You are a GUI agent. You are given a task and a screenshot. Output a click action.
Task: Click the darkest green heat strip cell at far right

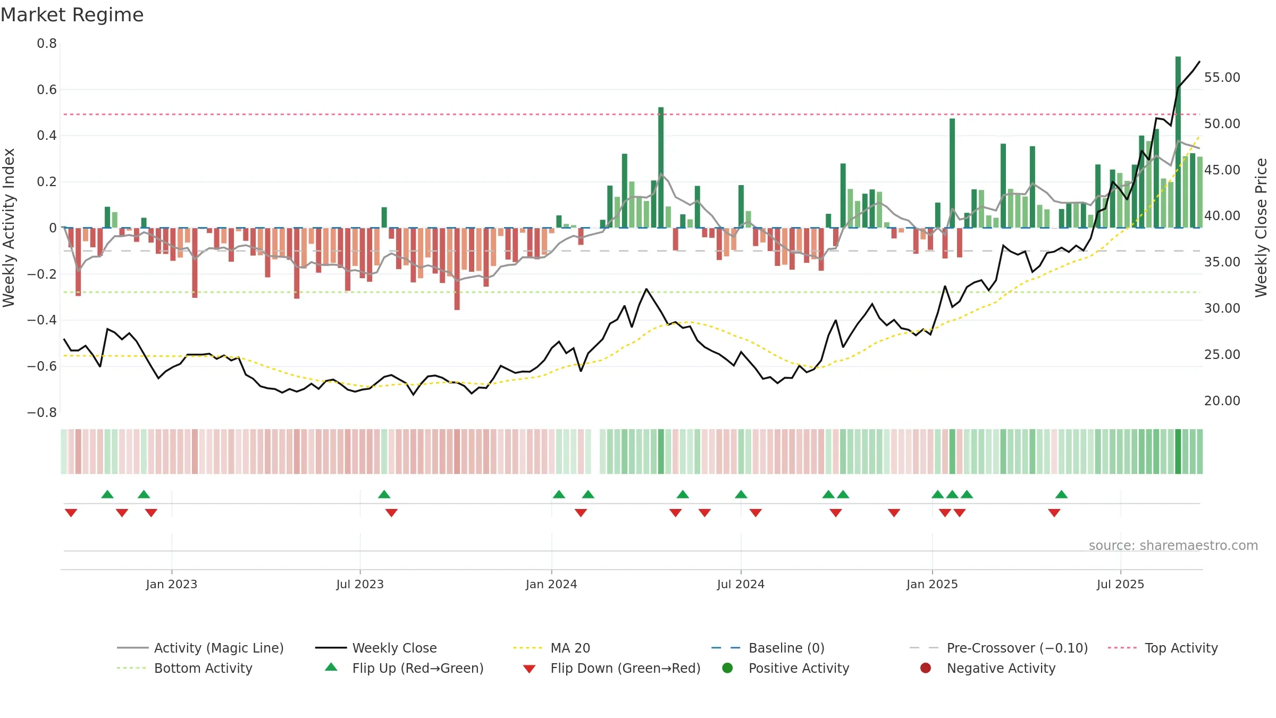click(1178, 452)
